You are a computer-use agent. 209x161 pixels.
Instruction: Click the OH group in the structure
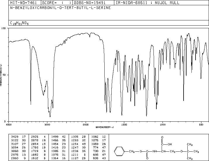click(x=170, y=144)
